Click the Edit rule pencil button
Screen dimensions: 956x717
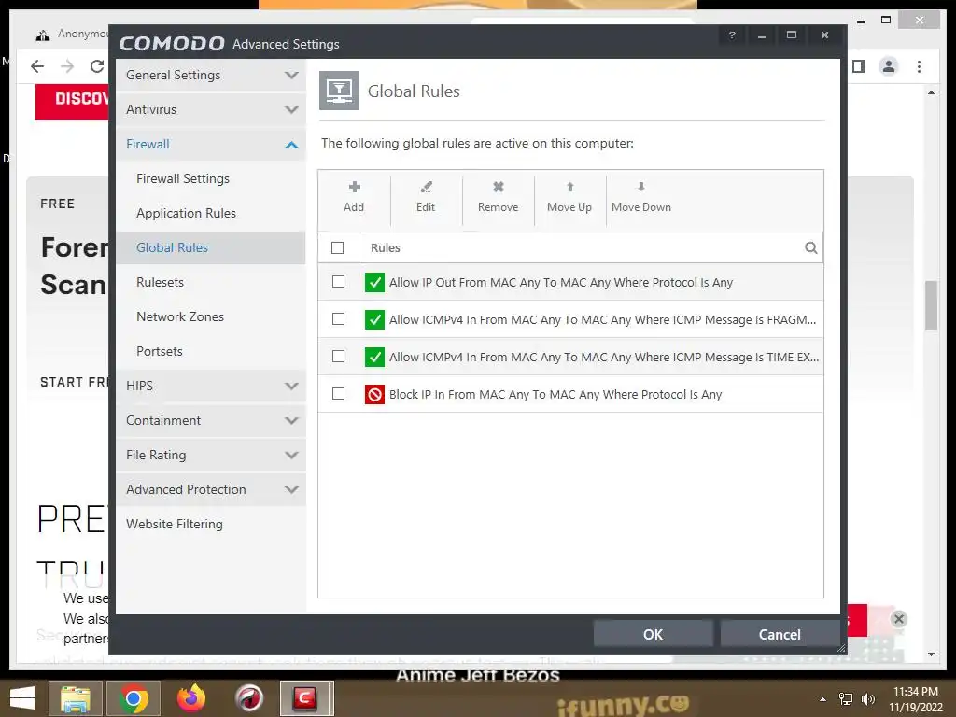point(426,197)
